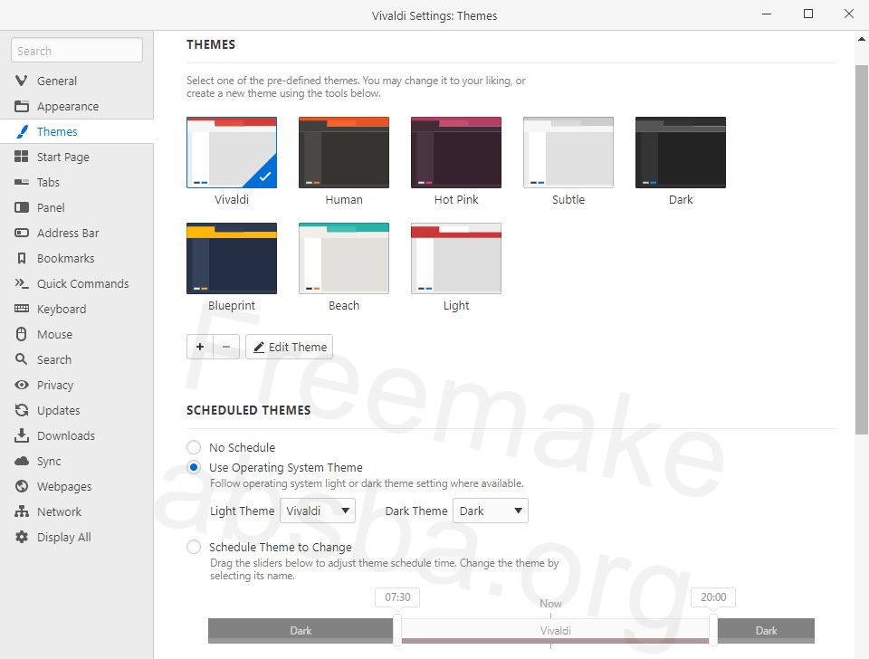The height and width of the screenshot is (659, 869).
Task: Click the Quick Commands icon
Action: (22, 283)
